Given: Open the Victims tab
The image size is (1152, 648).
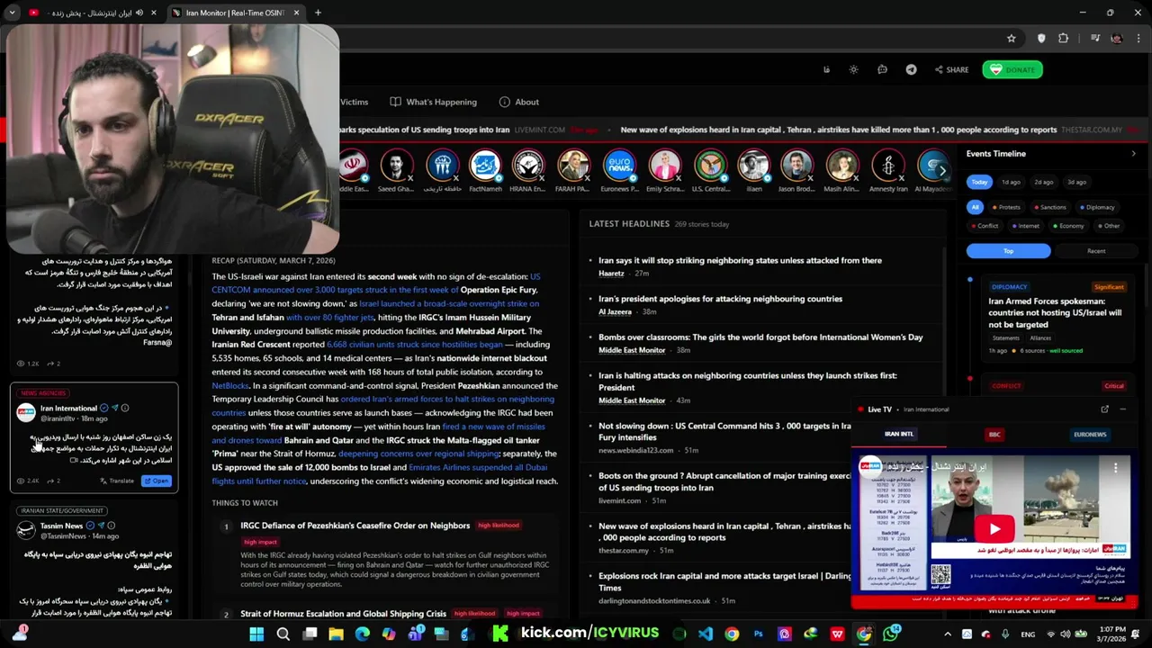Looking at the screenshot, I should pyautogui.click(x=354, y=102).
